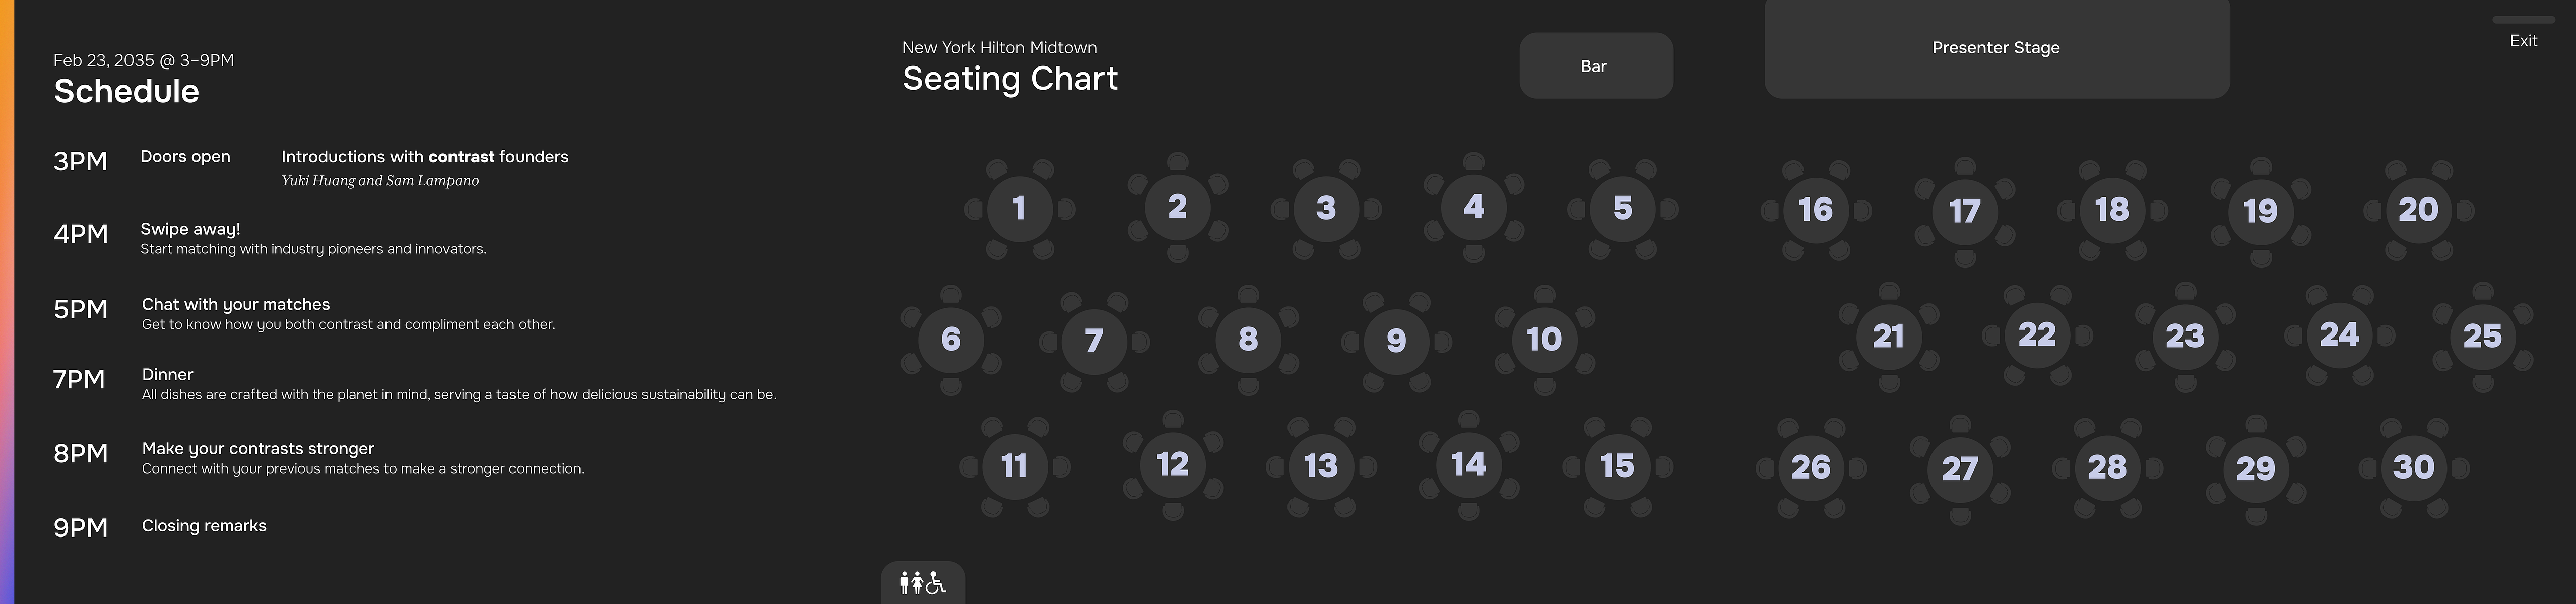Choose table 10 in the middle row
The width and height of the screenshot is (2576, 604).
(1544, 340)
